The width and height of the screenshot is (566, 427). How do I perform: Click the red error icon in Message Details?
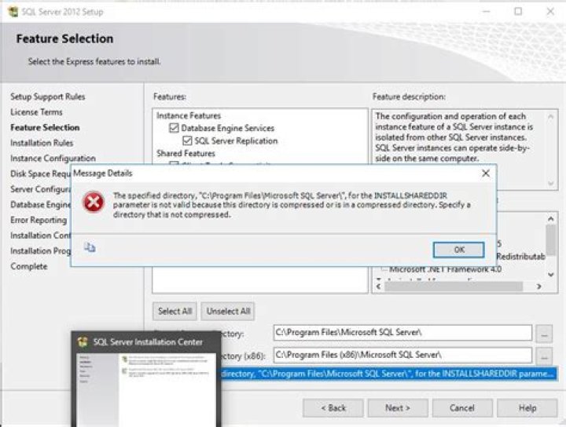(x=94, y=203)
